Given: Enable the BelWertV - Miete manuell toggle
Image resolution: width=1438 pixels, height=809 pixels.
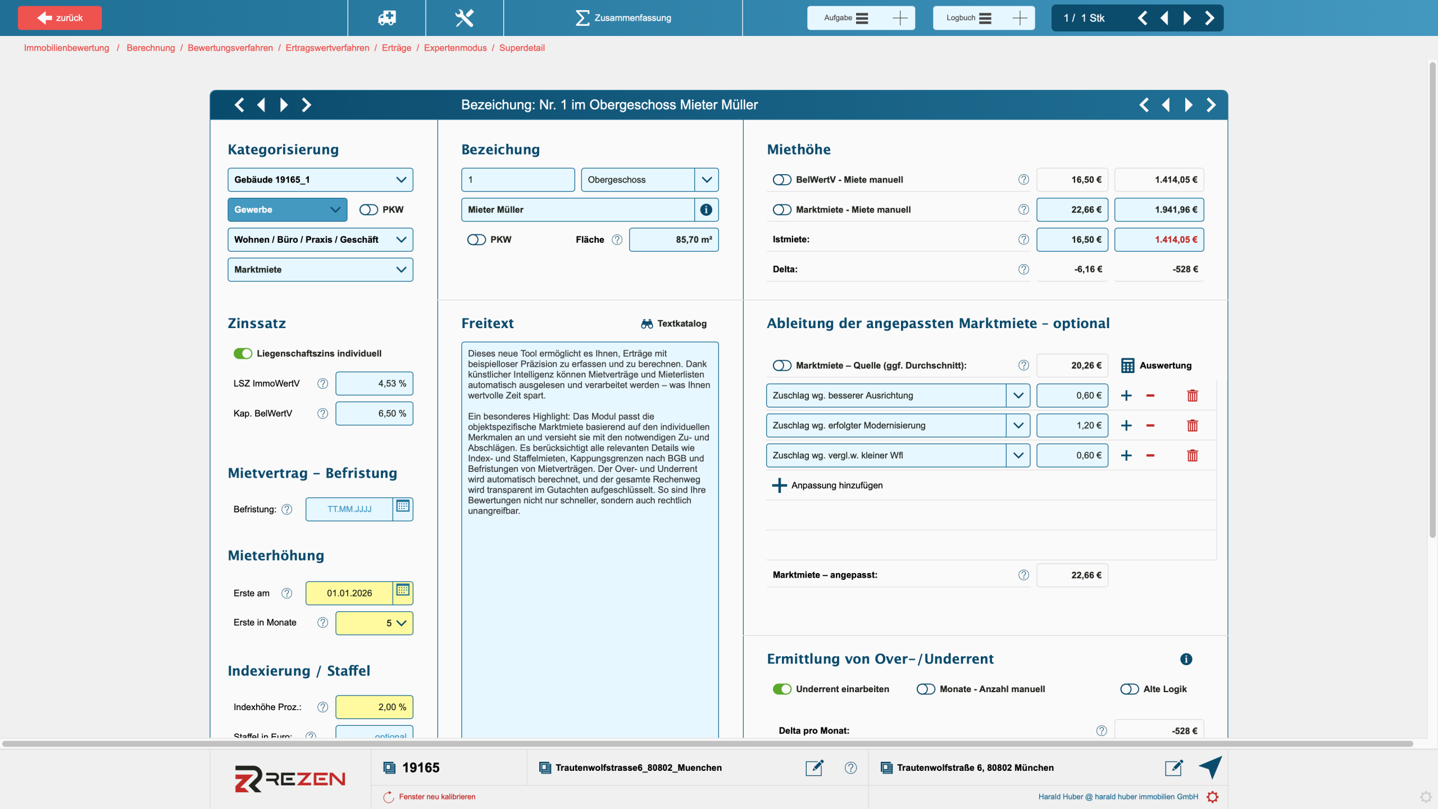Looking at the screenshot, I should [782, 180].
